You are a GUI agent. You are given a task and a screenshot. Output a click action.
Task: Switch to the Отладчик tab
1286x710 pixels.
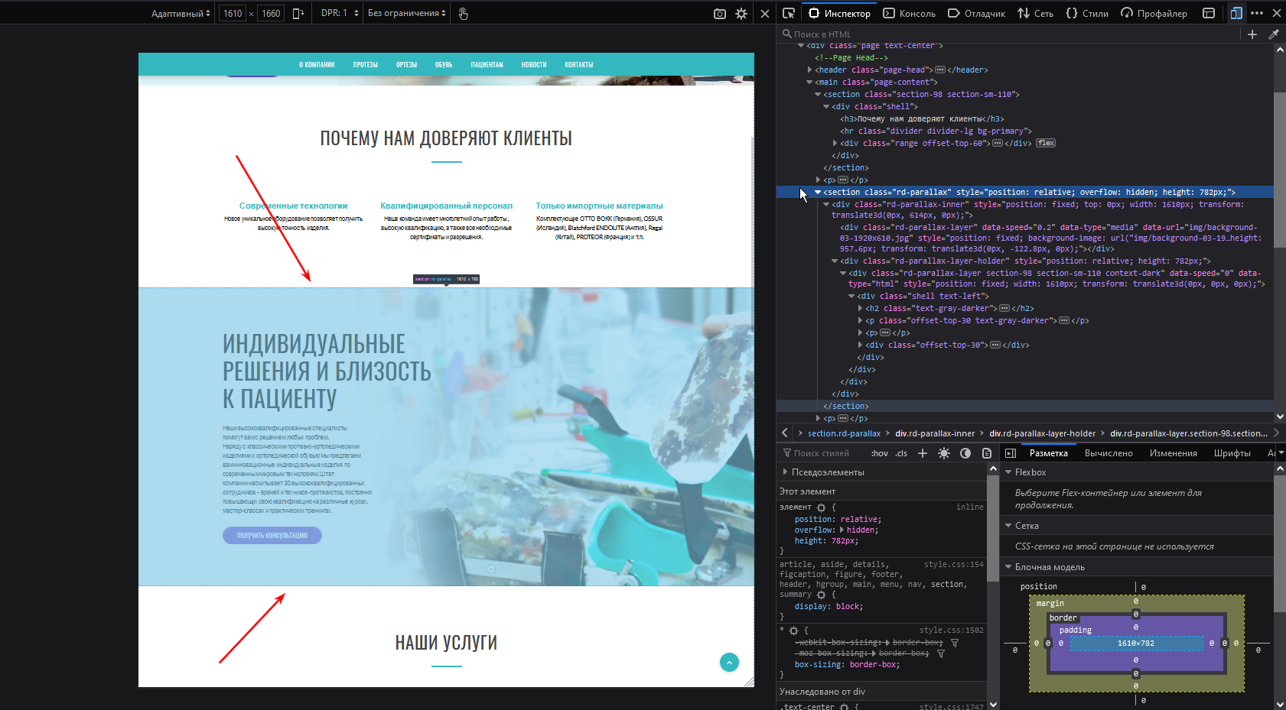pyautogui.click(x=976, y=13)
